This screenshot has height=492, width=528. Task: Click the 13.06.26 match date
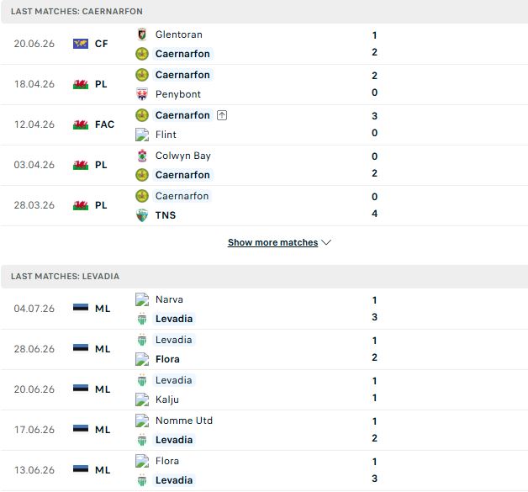[x=34, y=470]
